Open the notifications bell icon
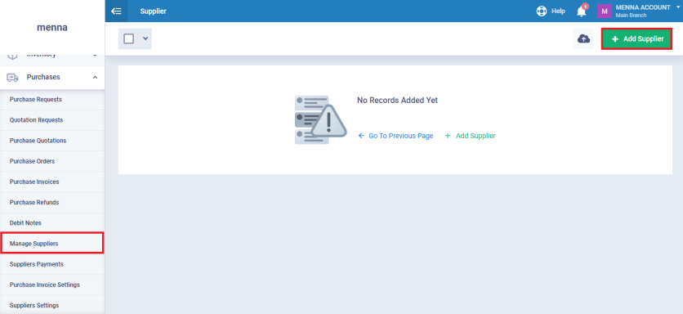683x314 pixels. coord(582,11)
